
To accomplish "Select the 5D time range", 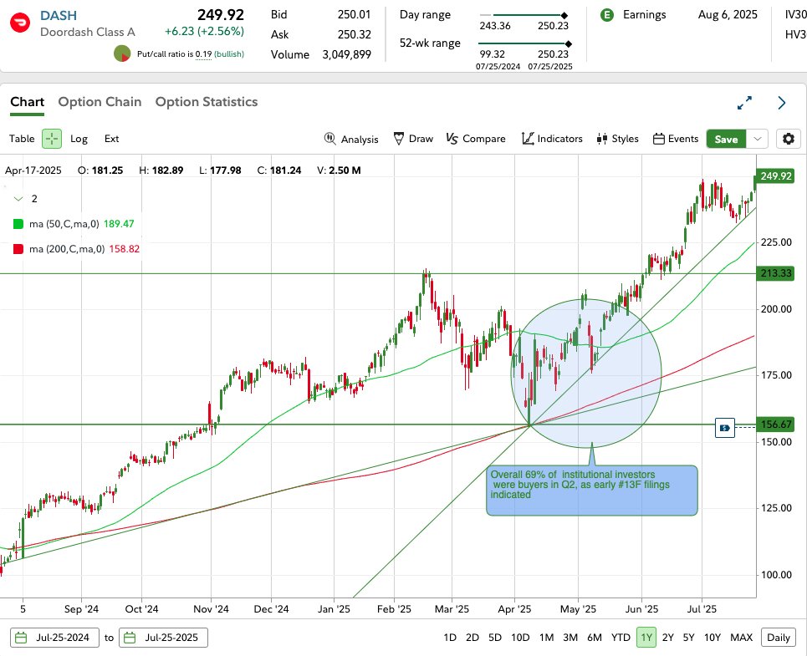I will (x=495, y=638).
